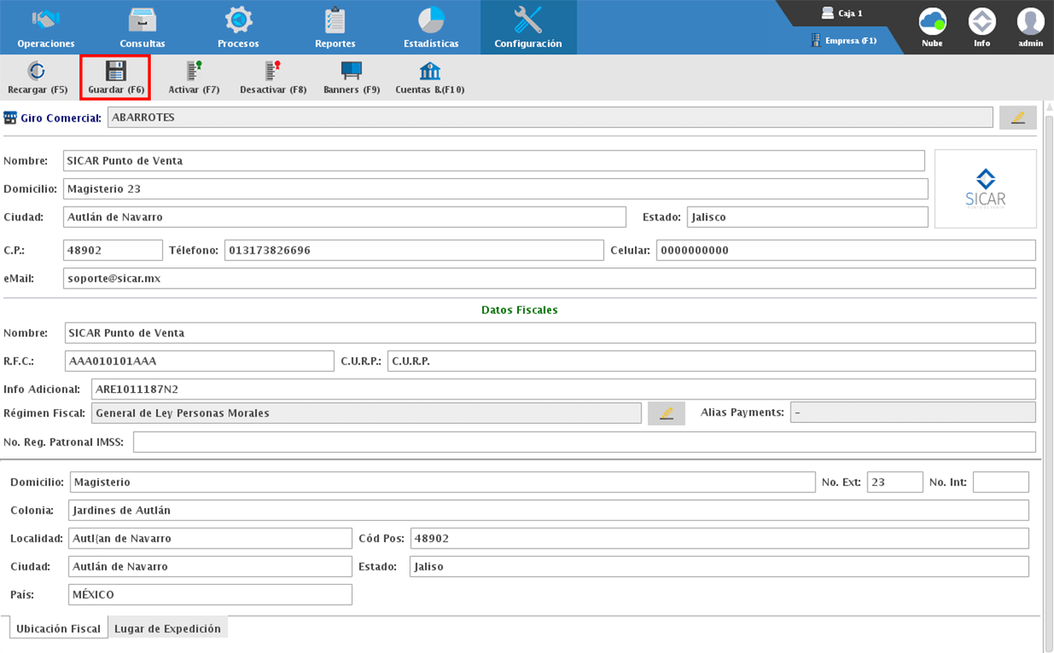Click the Recargar (F5) reload icon
1054x653 pixels.
tap(37, 78)
